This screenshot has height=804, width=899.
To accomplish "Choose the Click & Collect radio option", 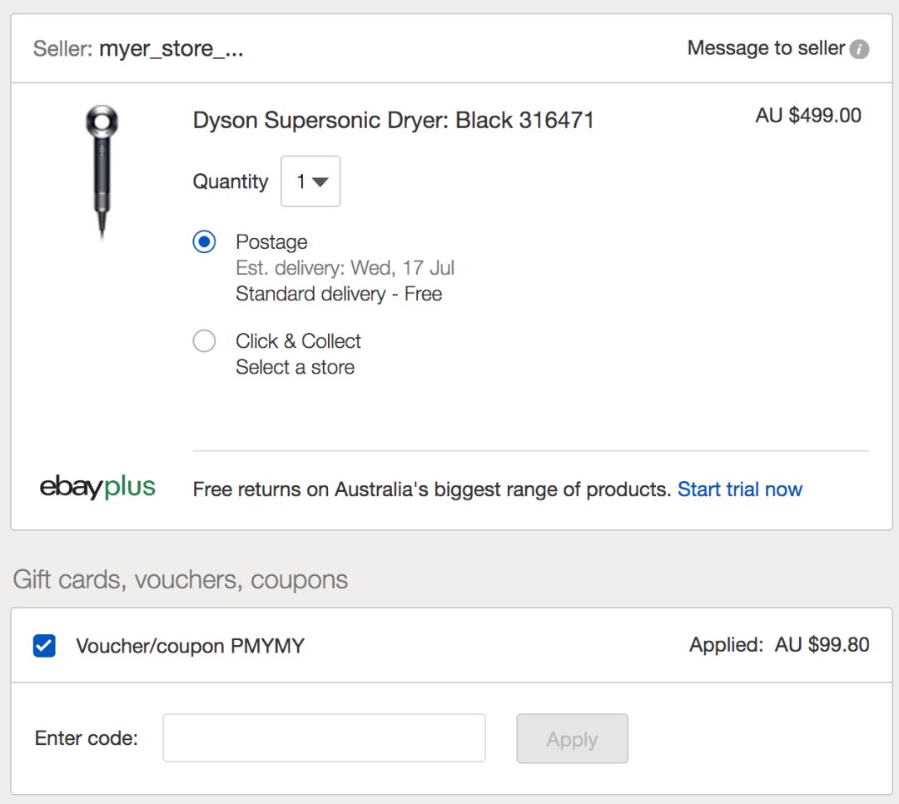I will point(204,341).
